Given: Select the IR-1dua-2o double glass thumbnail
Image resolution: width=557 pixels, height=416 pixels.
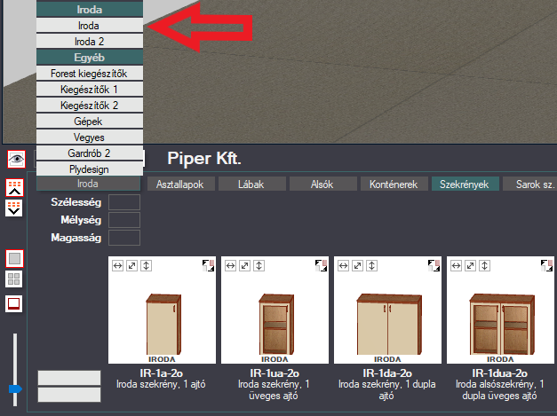Looking at the screenshot, I should [500, 310].
